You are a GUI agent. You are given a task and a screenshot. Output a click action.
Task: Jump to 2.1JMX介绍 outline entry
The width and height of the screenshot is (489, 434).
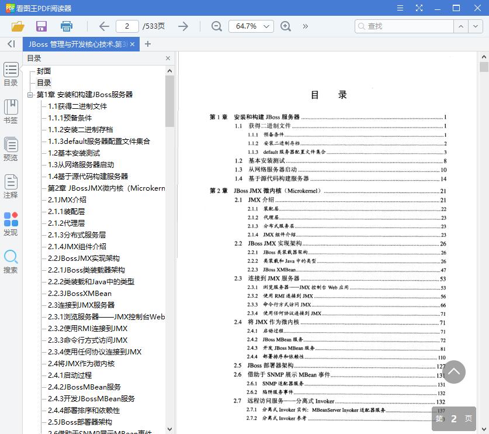click(x=67, y=200)
